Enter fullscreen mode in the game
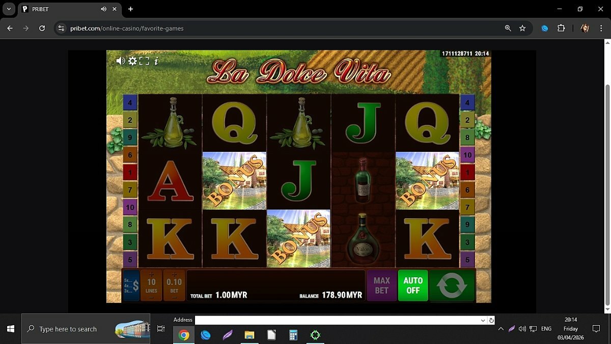611x344 pixels. [x=144, y=61]
